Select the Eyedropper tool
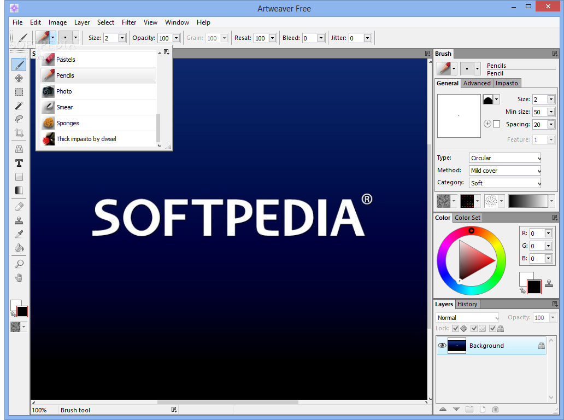Image resolution: width=564 pixels, height=420 pixels. [19, 234]
